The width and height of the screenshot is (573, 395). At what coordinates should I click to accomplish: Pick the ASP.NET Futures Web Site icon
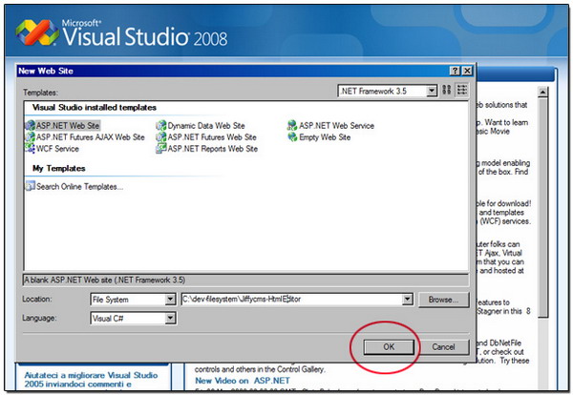click(x=161, y=137)
